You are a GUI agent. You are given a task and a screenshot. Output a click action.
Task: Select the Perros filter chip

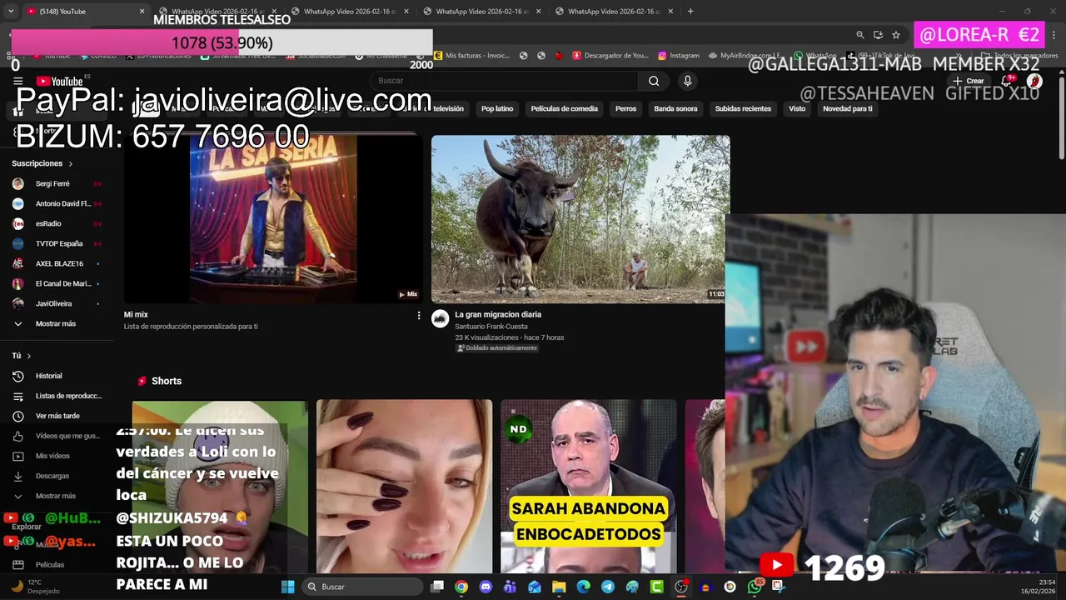[x=625, y=108]
